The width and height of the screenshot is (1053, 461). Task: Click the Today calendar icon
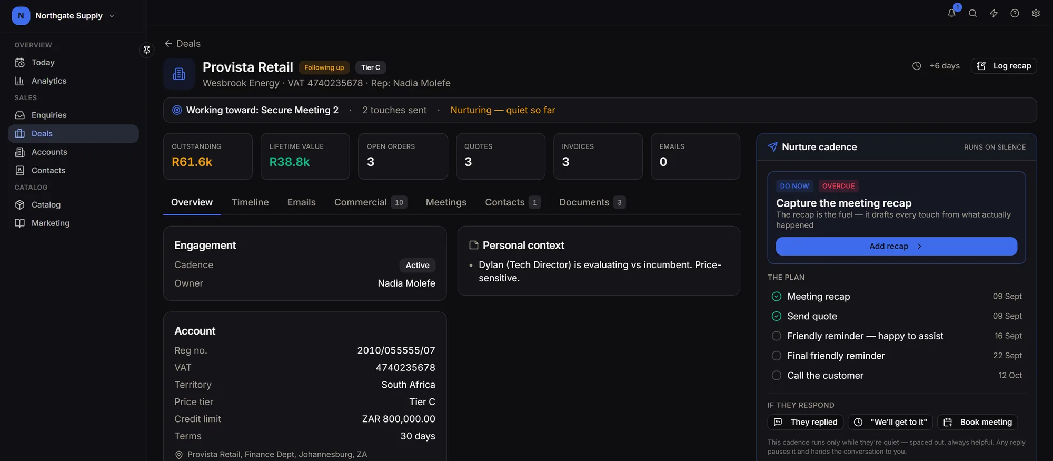tap(20, 63)
